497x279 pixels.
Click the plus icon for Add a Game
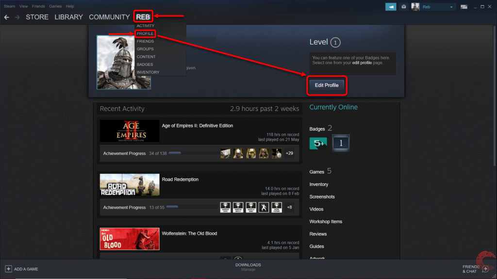coord(8,269)
